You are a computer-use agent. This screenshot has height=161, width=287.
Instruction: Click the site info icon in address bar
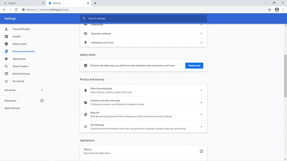[x=24, y=10]
